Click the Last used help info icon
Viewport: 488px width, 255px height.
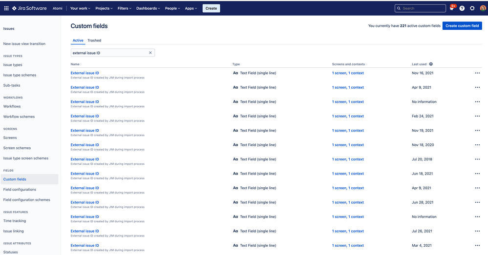point(431,64)
